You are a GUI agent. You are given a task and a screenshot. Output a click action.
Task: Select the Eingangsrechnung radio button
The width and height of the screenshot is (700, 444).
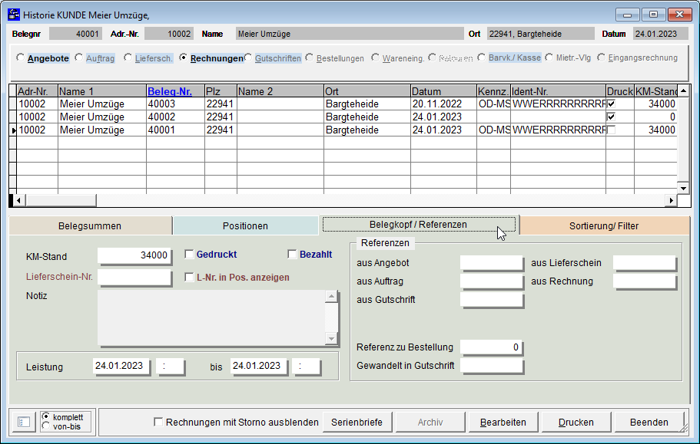tap(601, 58)
